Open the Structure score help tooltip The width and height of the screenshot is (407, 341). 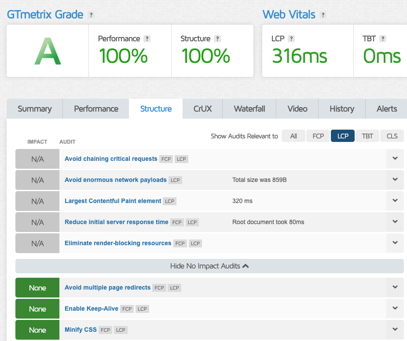tap(217, 39)
